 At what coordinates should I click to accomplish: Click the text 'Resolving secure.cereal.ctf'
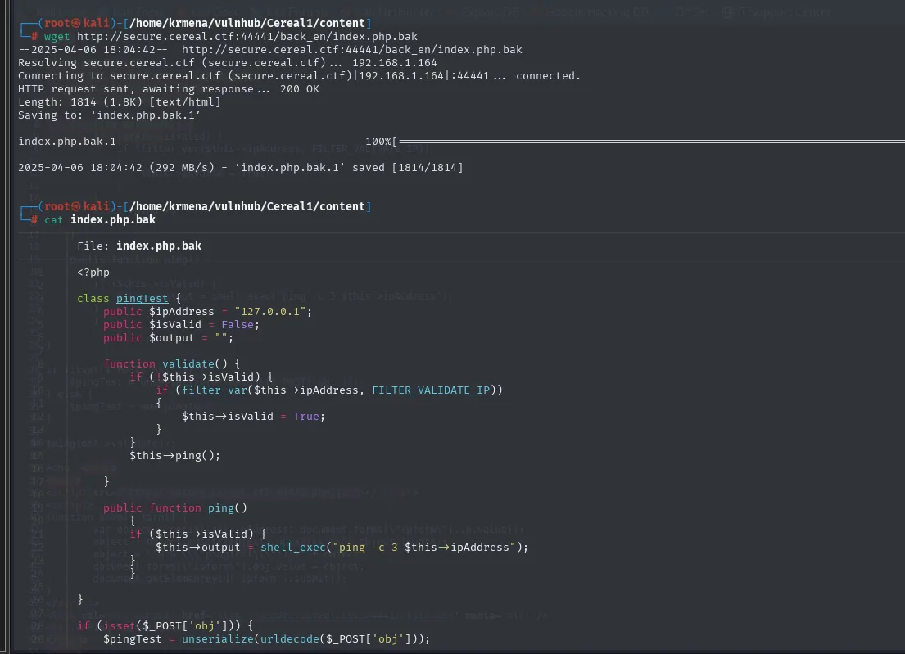106,63
